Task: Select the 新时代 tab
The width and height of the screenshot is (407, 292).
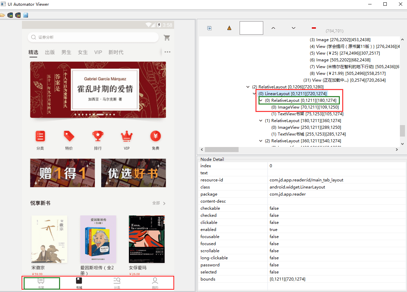Action: (x=116, y=52)
